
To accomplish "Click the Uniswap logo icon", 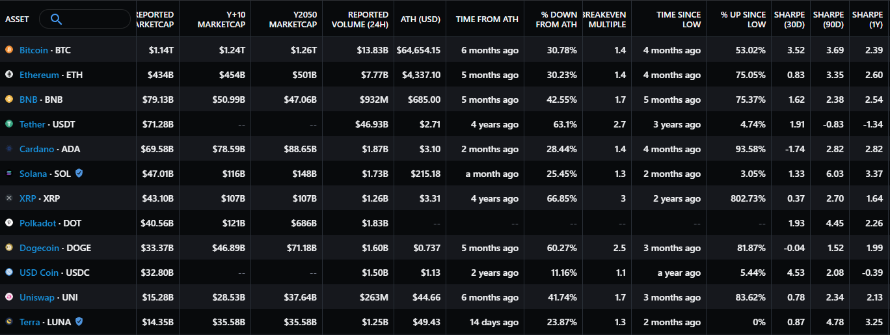I will click(9, 297).
